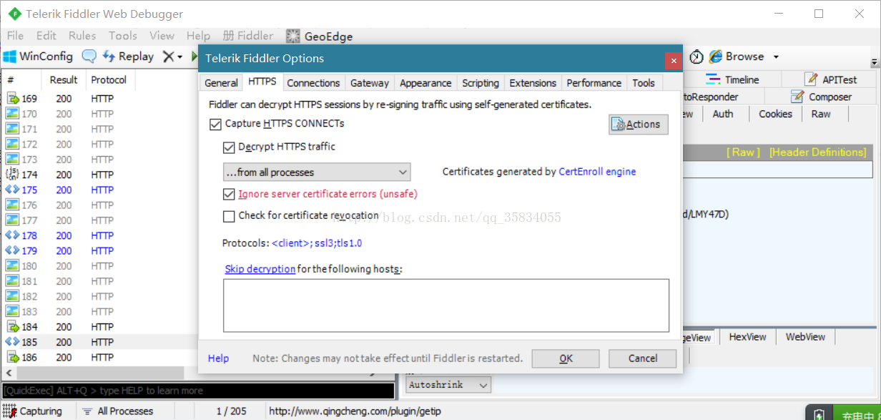Expand the toolbar overflow arrow

pos(875,62)
